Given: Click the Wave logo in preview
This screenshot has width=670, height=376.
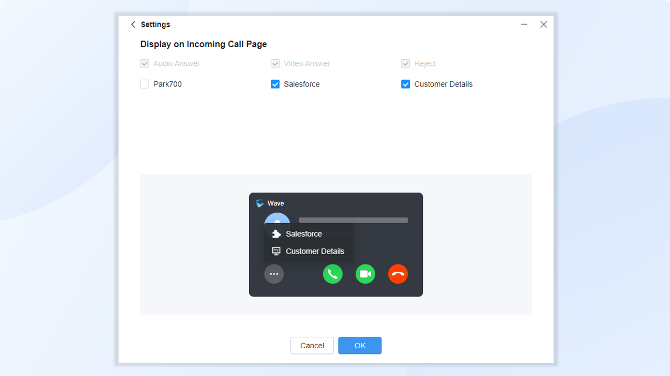Looking at the screenshot, I should (x=260, y=203).
